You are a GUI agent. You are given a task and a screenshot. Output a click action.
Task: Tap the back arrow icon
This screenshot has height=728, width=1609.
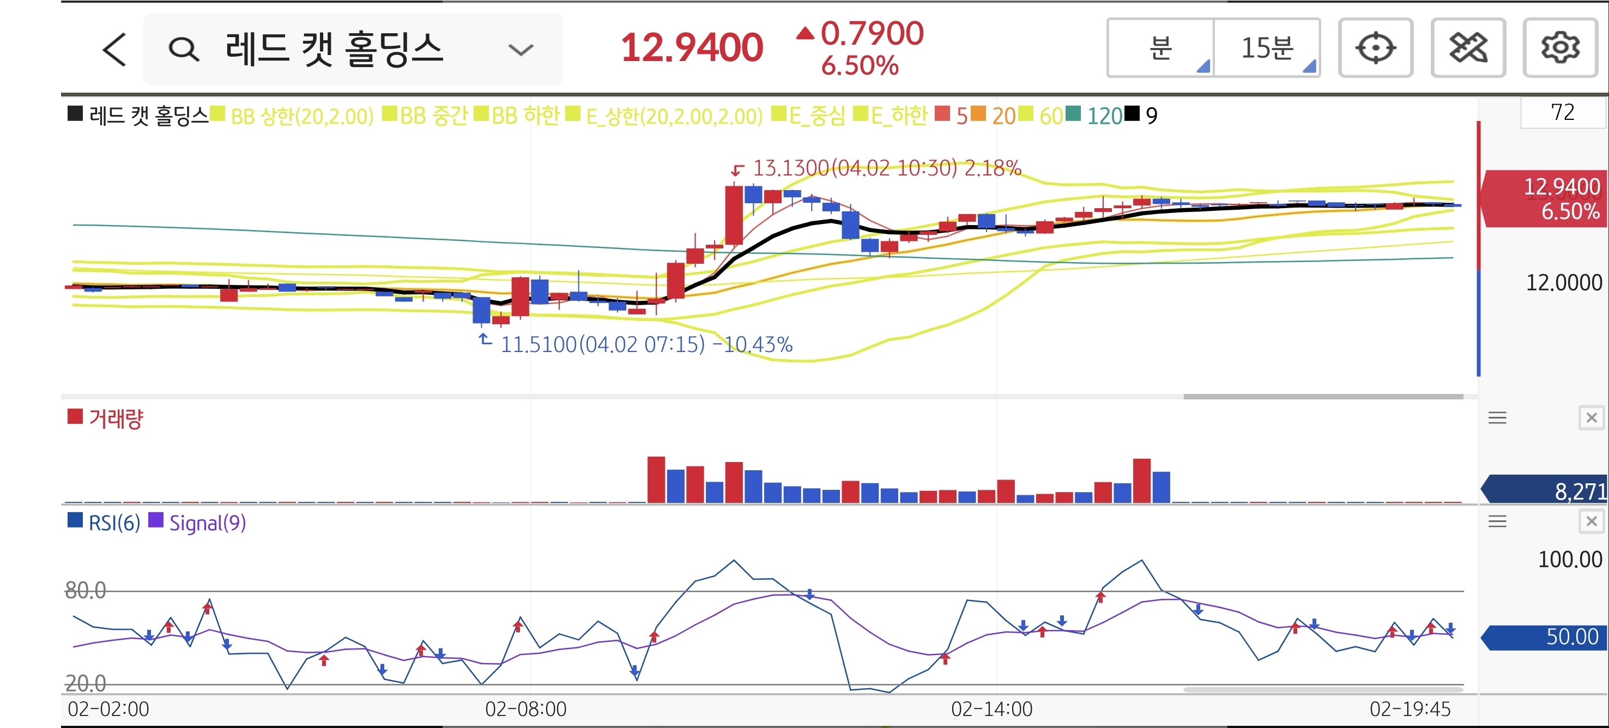pyautogui.click(x=114, y=50)
